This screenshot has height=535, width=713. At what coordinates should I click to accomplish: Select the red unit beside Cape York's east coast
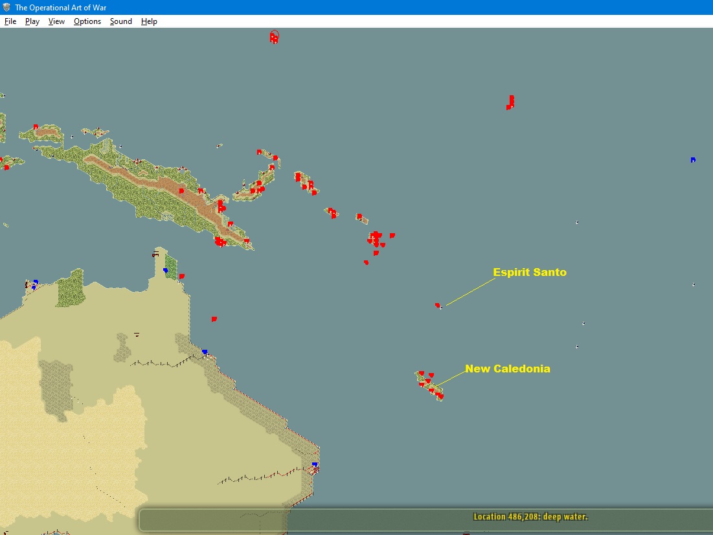point(182,276)
